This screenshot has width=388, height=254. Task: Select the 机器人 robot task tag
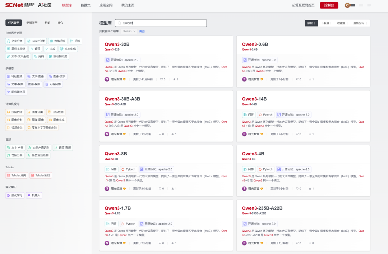click(34, 195)
